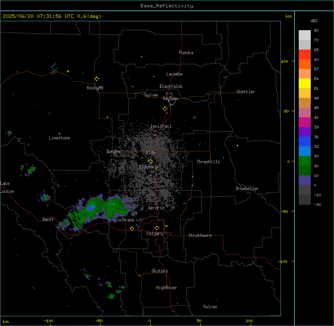Viewport: 334px width, 326px height.
Task: Click the Blackfalds city label
Action: tap(171, 86)
